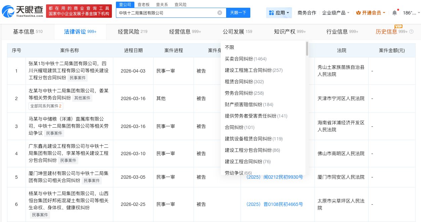Screen dimensions: 421x222
Task: Select 不限 in the case-type filter
Action: (x=229, y=47)
